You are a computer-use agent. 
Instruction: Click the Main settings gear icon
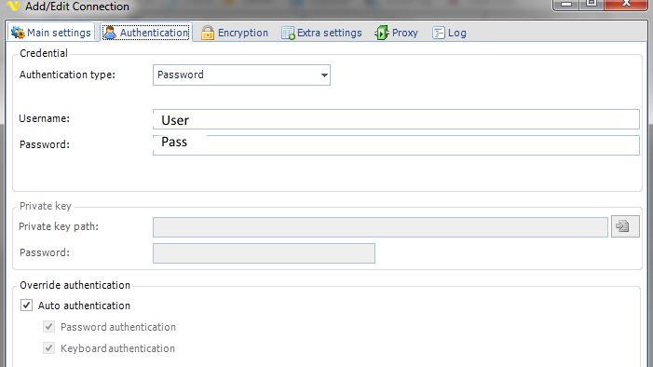[18, 33]
